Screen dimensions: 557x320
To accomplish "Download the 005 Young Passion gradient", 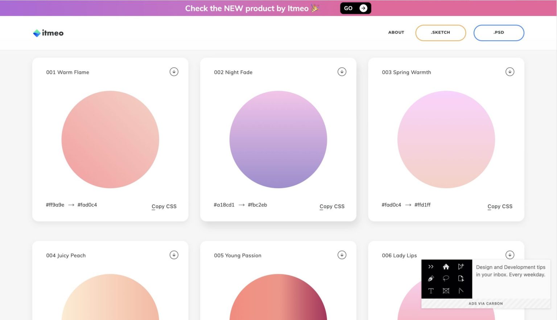I will click(x=342, y=255).
